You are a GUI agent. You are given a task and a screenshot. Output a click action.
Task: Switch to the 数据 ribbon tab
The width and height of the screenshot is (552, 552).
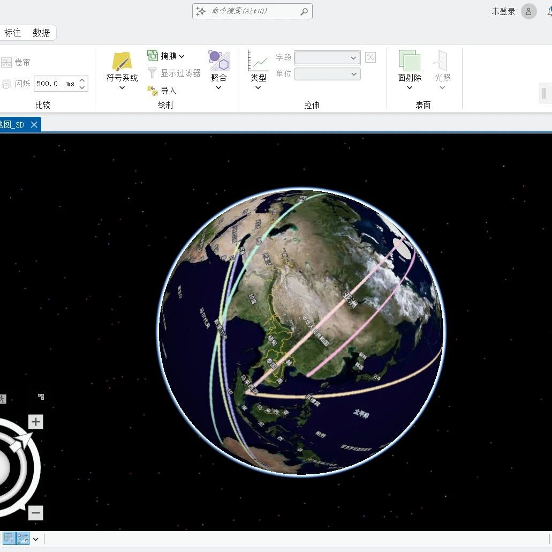pyautogui.click(x=41, y=33)
